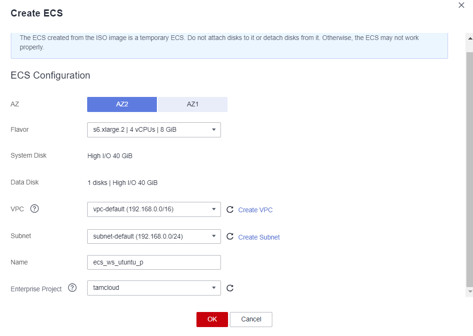
Task: Close the Create ECS dialog
Action: [x=461, y=5]
